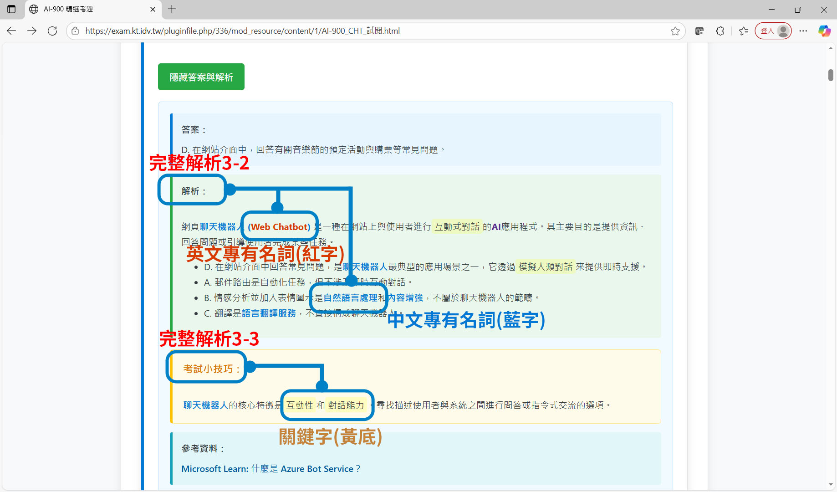Open Microsoft Learn Azure Bot Service link
The height and width of the screenshot is (492, 837).
pos(270,469)
